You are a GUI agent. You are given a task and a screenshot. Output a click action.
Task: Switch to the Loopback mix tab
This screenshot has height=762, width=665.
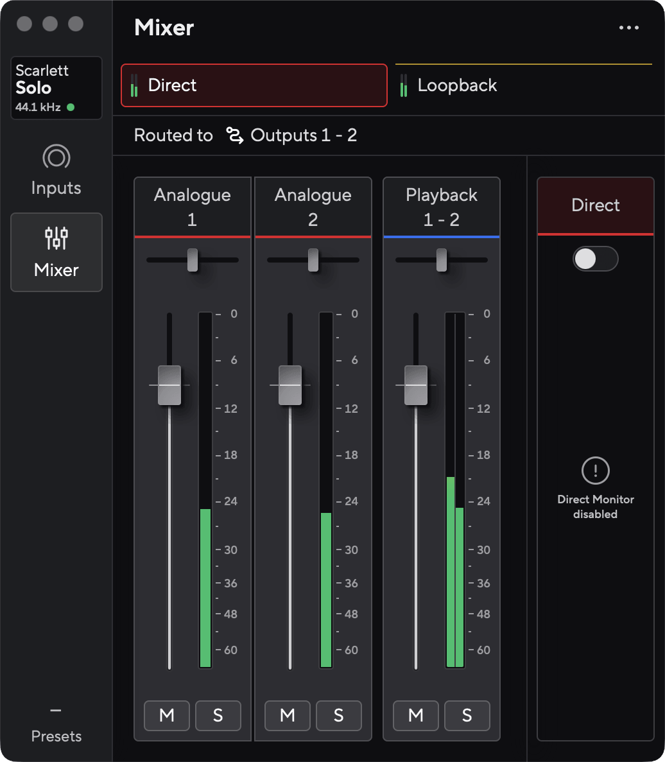pyautogui.click(x=524, y=85)
